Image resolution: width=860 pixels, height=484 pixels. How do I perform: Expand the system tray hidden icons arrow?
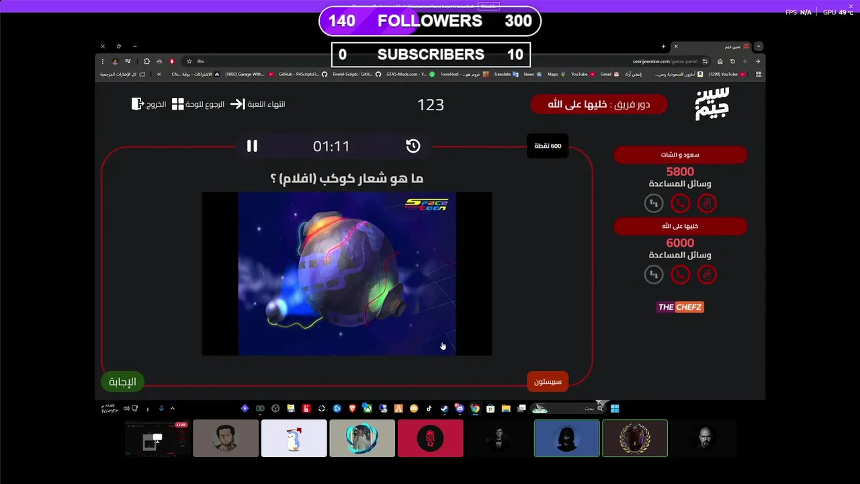173,408
